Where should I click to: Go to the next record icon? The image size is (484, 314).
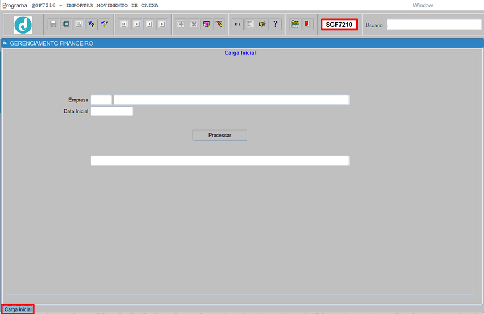point(150,24)
